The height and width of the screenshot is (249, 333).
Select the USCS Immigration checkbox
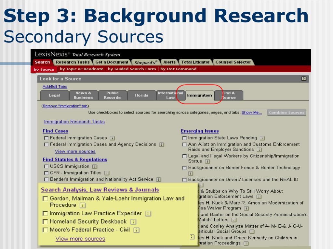pos(46,167)
